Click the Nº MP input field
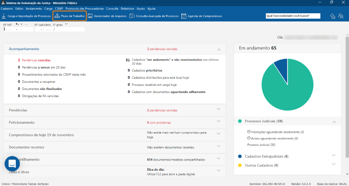This screenshot has height=186, width=349. pyautogui.click(x=19, y=29)
